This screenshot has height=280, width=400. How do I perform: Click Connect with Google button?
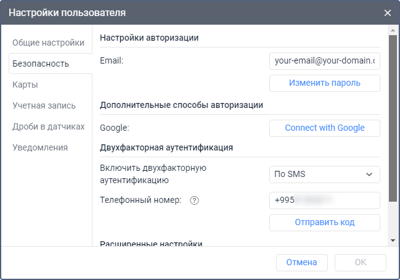click(x=324, y=128)
